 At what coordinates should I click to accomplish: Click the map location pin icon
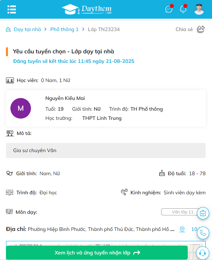point(182,229)
